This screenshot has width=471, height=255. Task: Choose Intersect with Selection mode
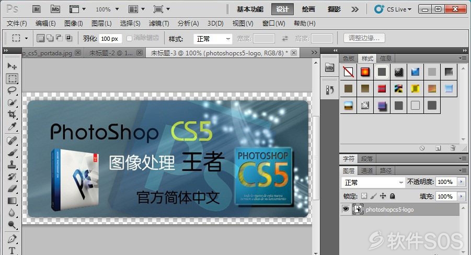(x=69, y=38)
